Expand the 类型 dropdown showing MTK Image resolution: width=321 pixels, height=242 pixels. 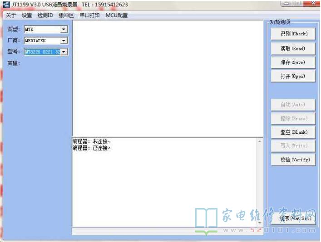[x=64, y=29]
